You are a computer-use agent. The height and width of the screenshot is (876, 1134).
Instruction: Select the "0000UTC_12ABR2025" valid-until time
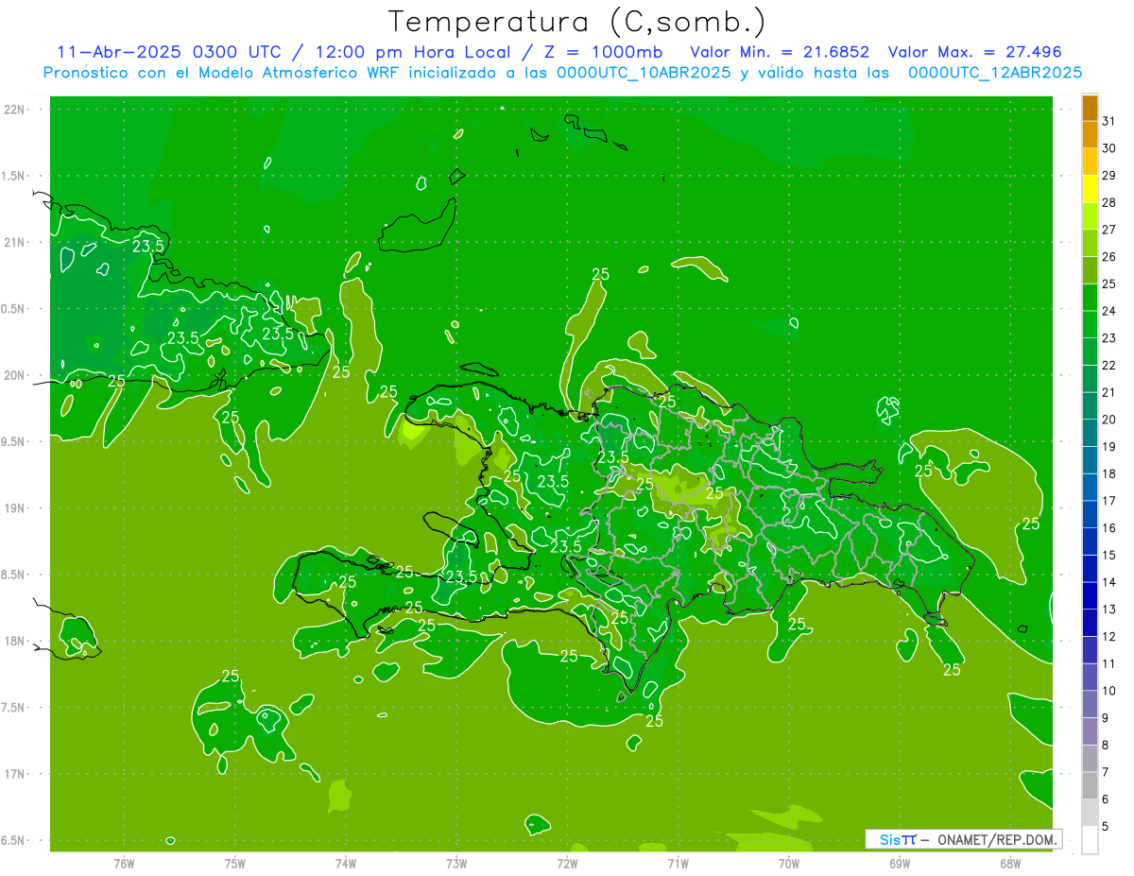tap(995, 73)
